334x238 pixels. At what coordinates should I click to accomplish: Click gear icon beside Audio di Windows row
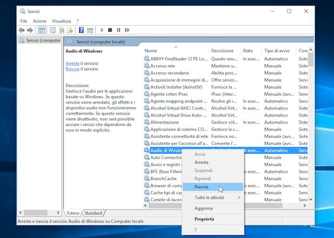coord(147,150)
